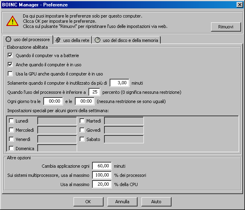Image resolution: width=245 pixels, height=210 pixels.
Task: Click the processor gear icon on tab
Action: click(x=8, y=39)
